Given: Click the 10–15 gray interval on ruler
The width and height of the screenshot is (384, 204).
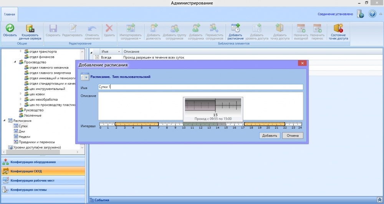Looking at the screenshot, I should click(x=205, y=124).
